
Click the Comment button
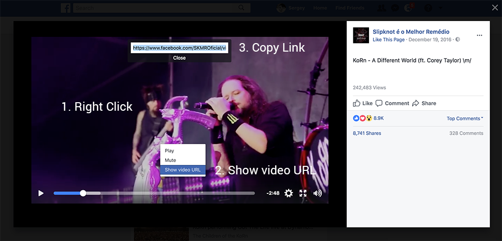pos(392,103)
